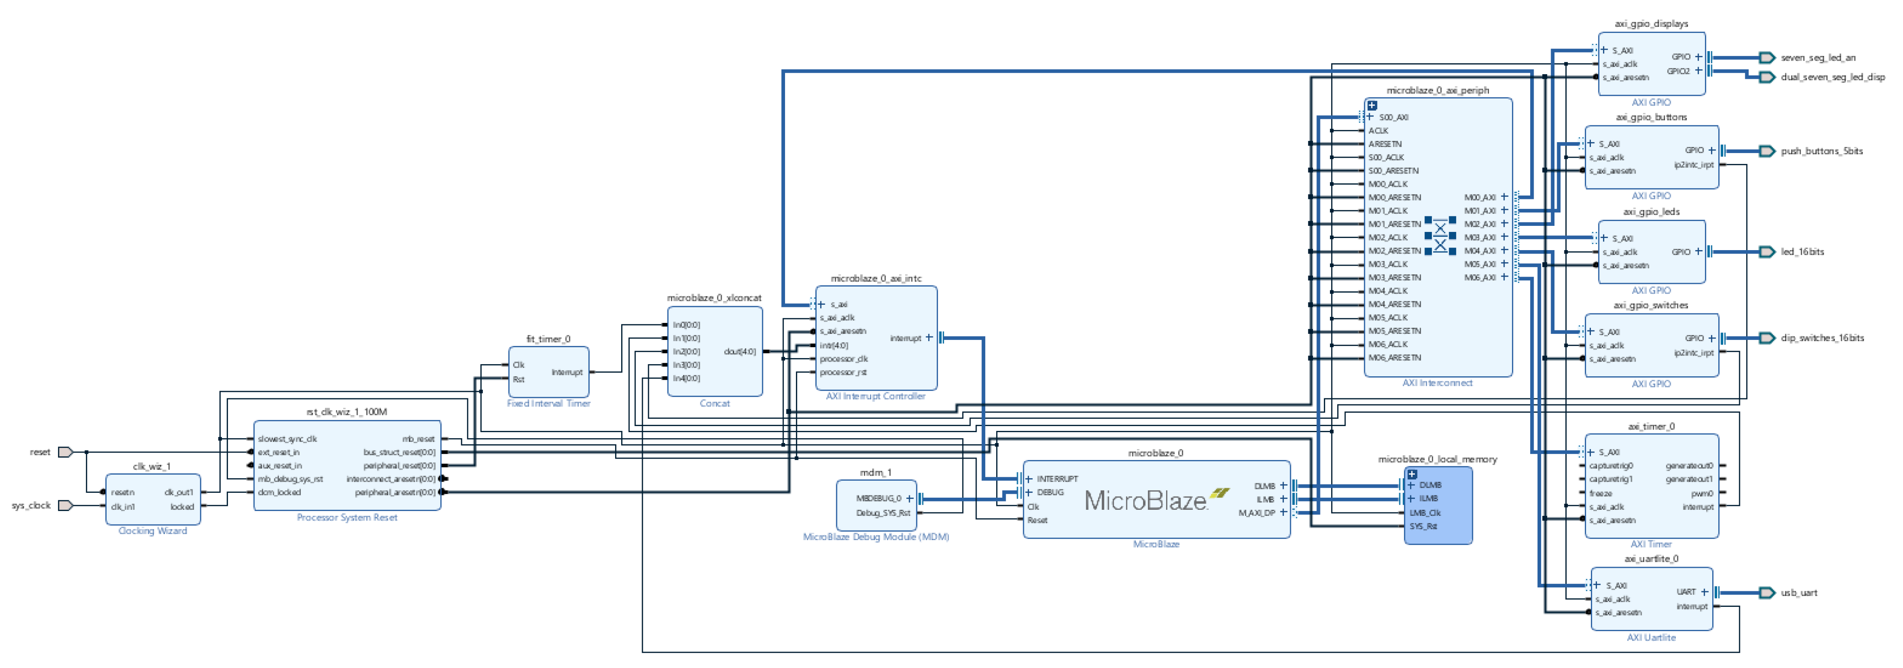Expand the M_AXI_DP interface on MicroBlaze
The image size is (1903, 668).
pyautogui.click(x=1283, y=512)
